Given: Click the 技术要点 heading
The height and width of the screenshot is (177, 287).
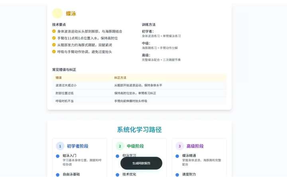Looking at the screenshot, I should pyautogui.click(x=59, y=25).
